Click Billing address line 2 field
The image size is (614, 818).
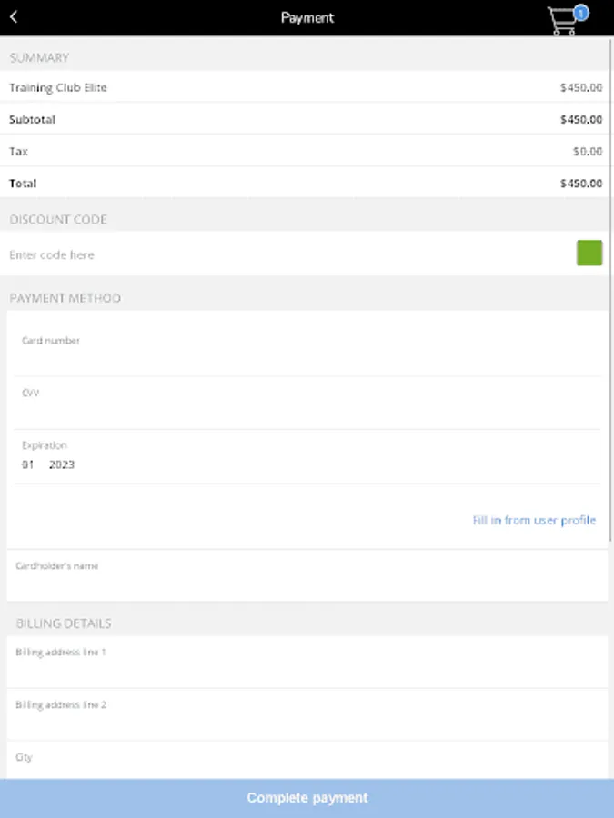(x=307, y=721)
